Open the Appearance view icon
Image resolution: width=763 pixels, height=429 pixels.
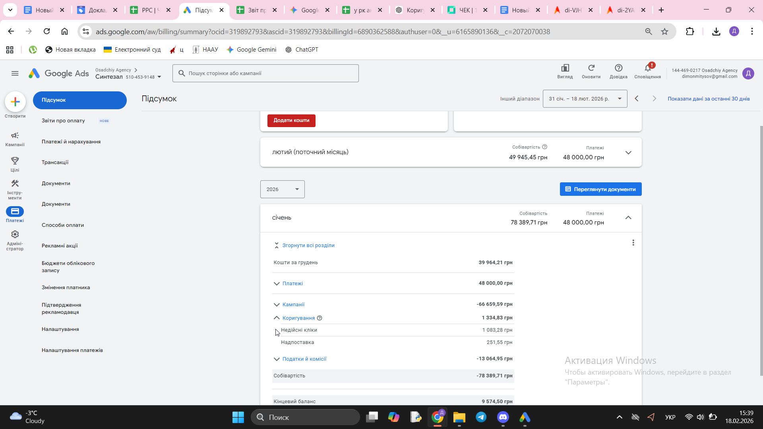pos(565,68)
